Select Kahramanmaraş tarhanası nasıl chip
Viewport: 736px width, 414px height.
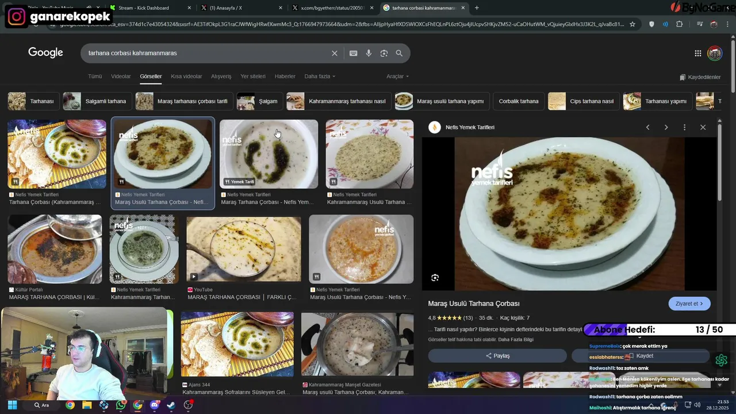click(339, 101)
